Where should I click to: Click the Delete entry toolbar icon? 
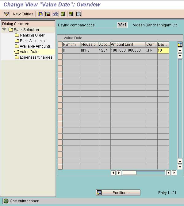48,14
